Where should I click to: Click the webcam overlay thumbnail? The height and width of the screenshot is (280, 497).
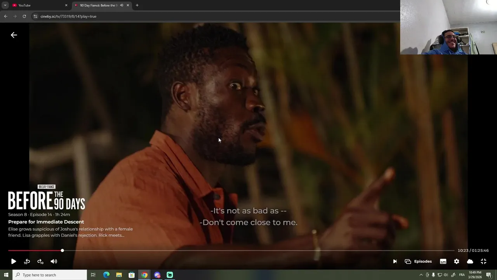(x=448, y=27)
